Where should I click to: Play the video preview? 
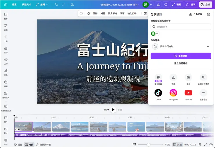113,110
